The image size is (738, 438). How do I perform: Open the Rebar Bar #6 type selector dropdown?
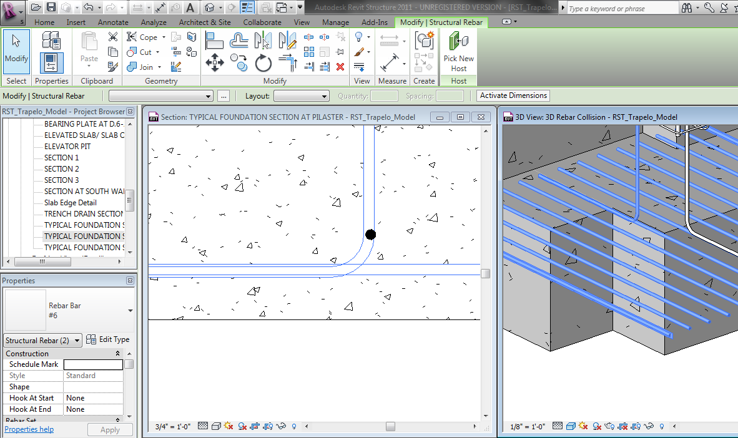click(x=130, y=311)
